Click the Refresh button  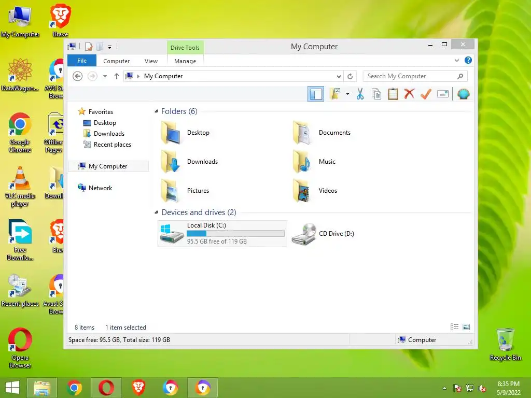coord(350,76)
